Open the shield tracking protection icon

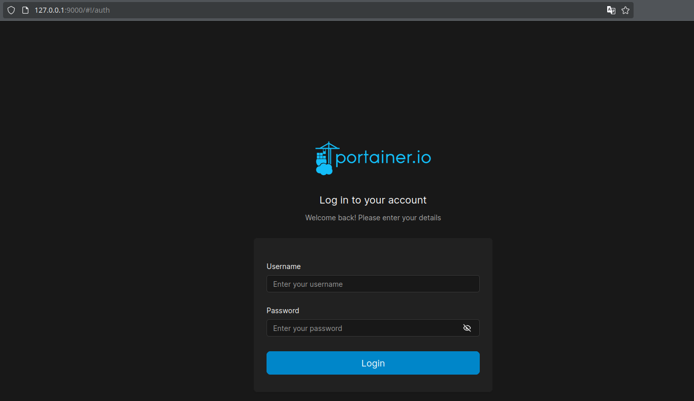pyautogui.click(x=11, y=10)
